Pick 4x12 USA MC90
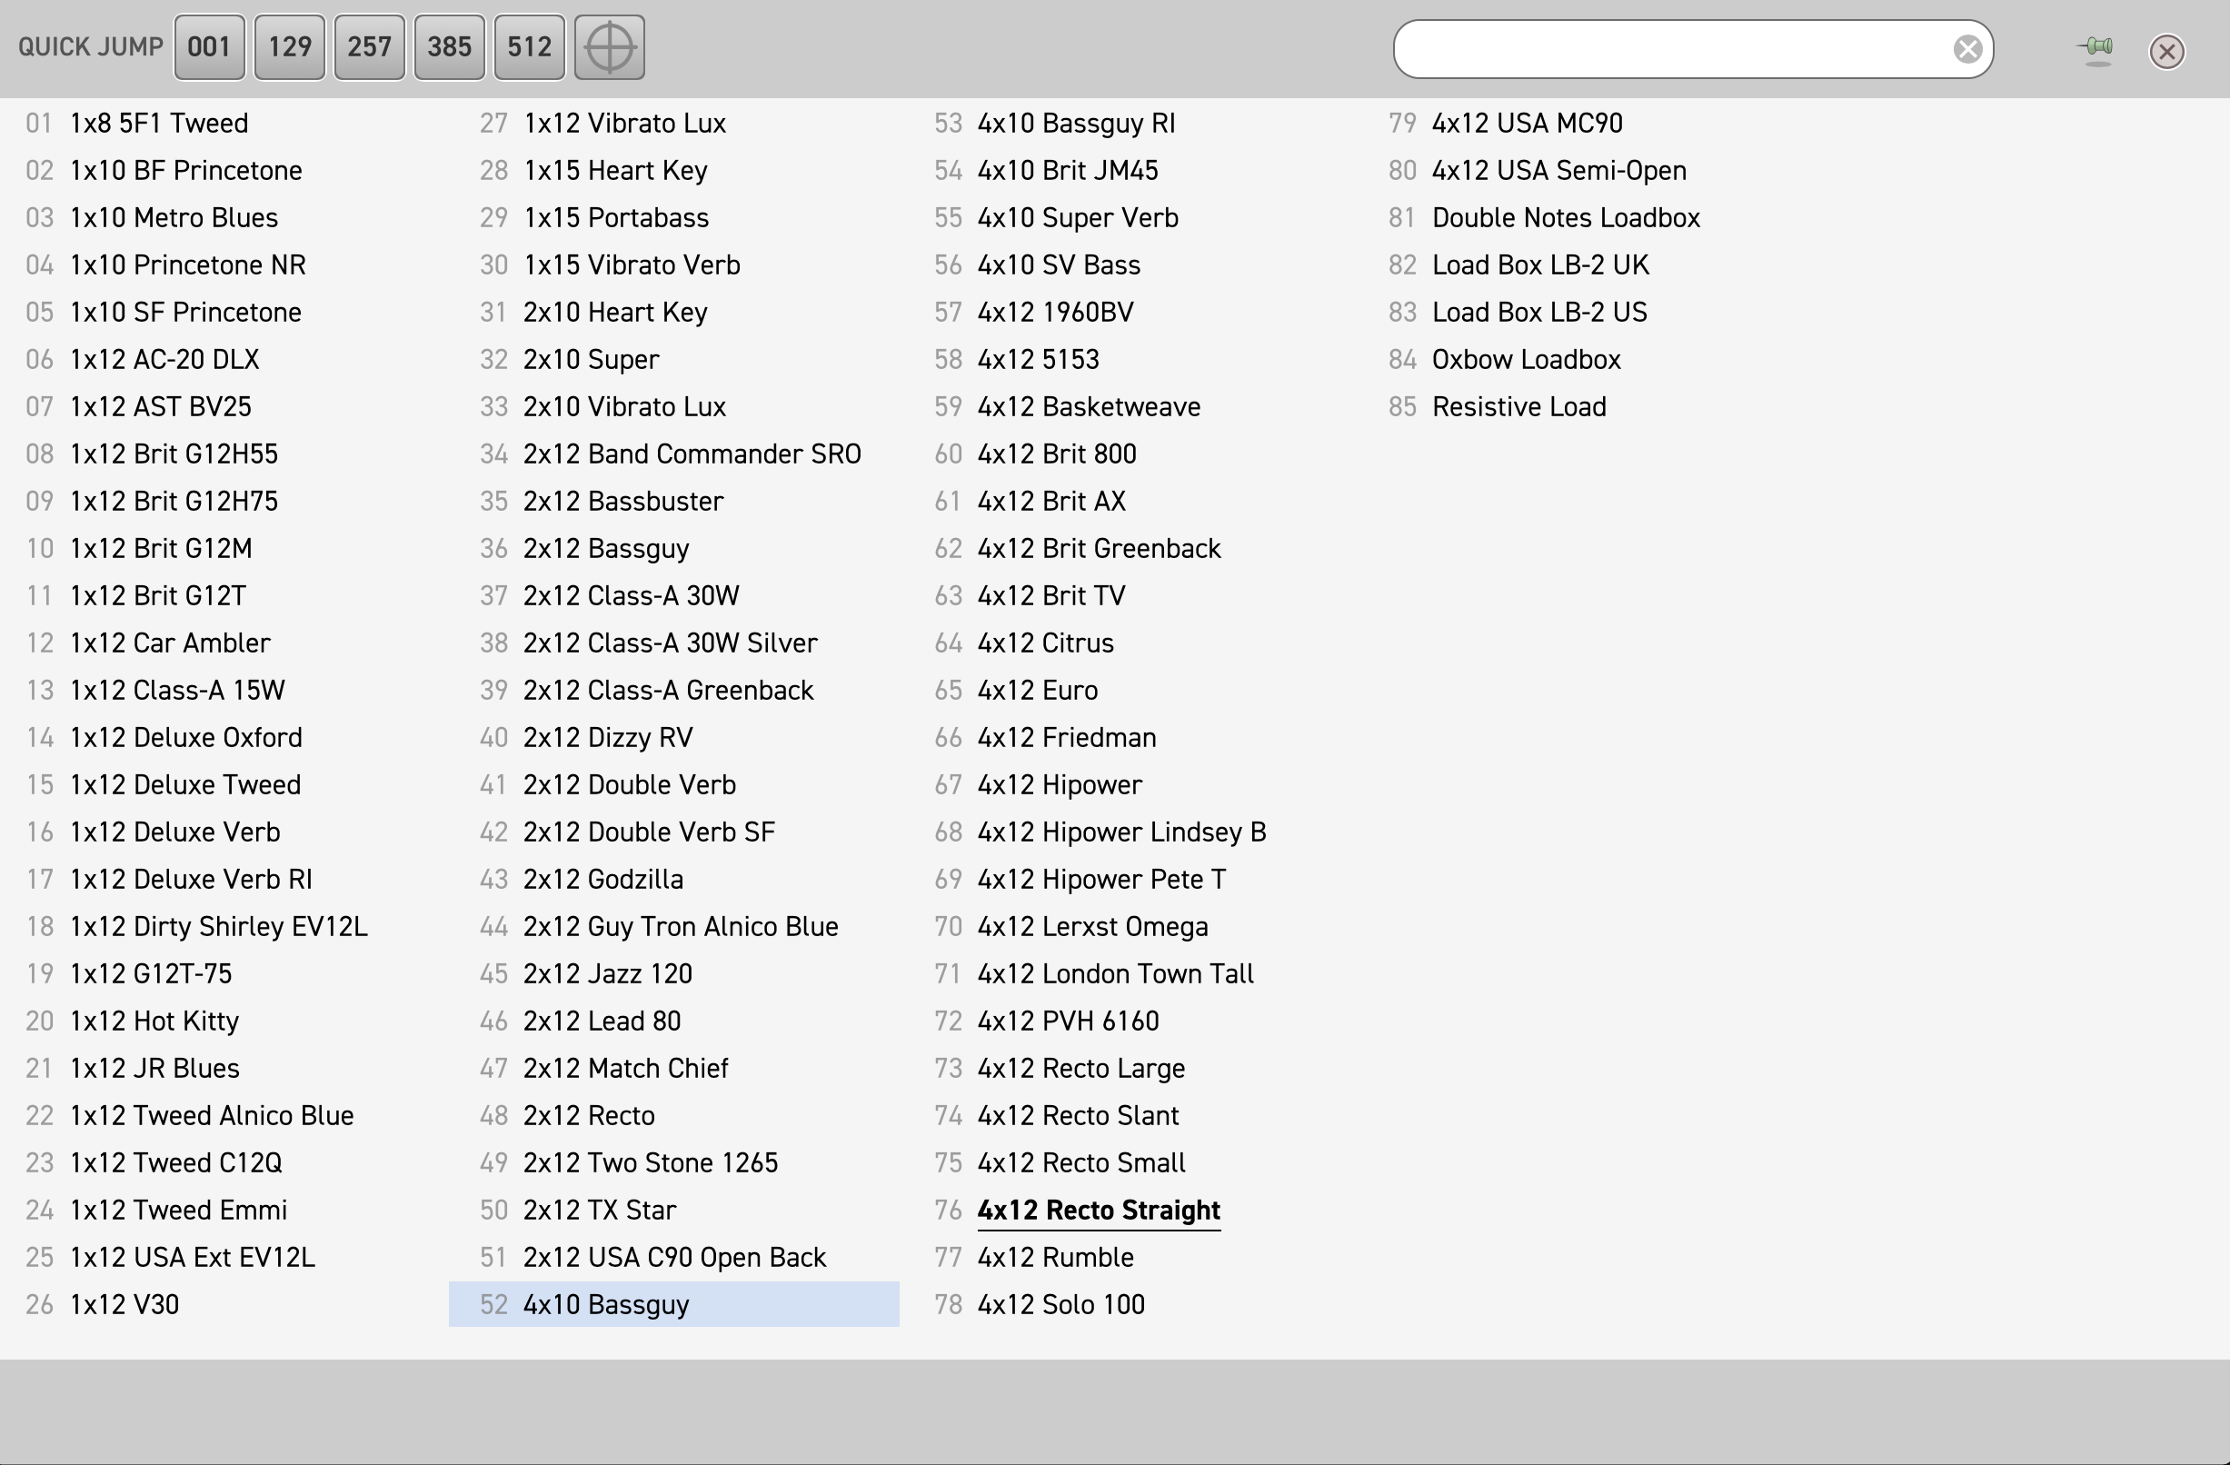Screen dimensions: 2230x1465 click(x=1528, y=123)
